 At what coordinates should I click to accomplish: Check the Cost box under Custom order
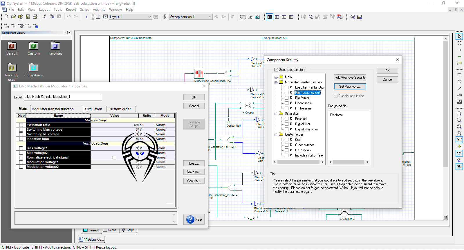pos(287,140)
